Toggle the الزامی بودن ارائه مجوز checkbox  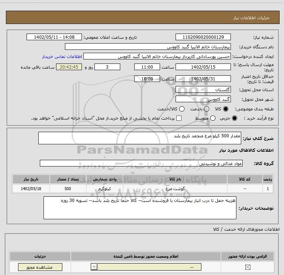coord(247,267)
